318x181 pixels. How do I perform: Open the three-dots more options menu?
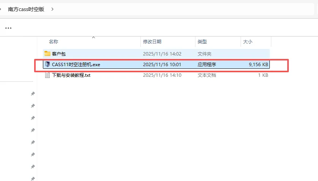click(x=8, y=28)
